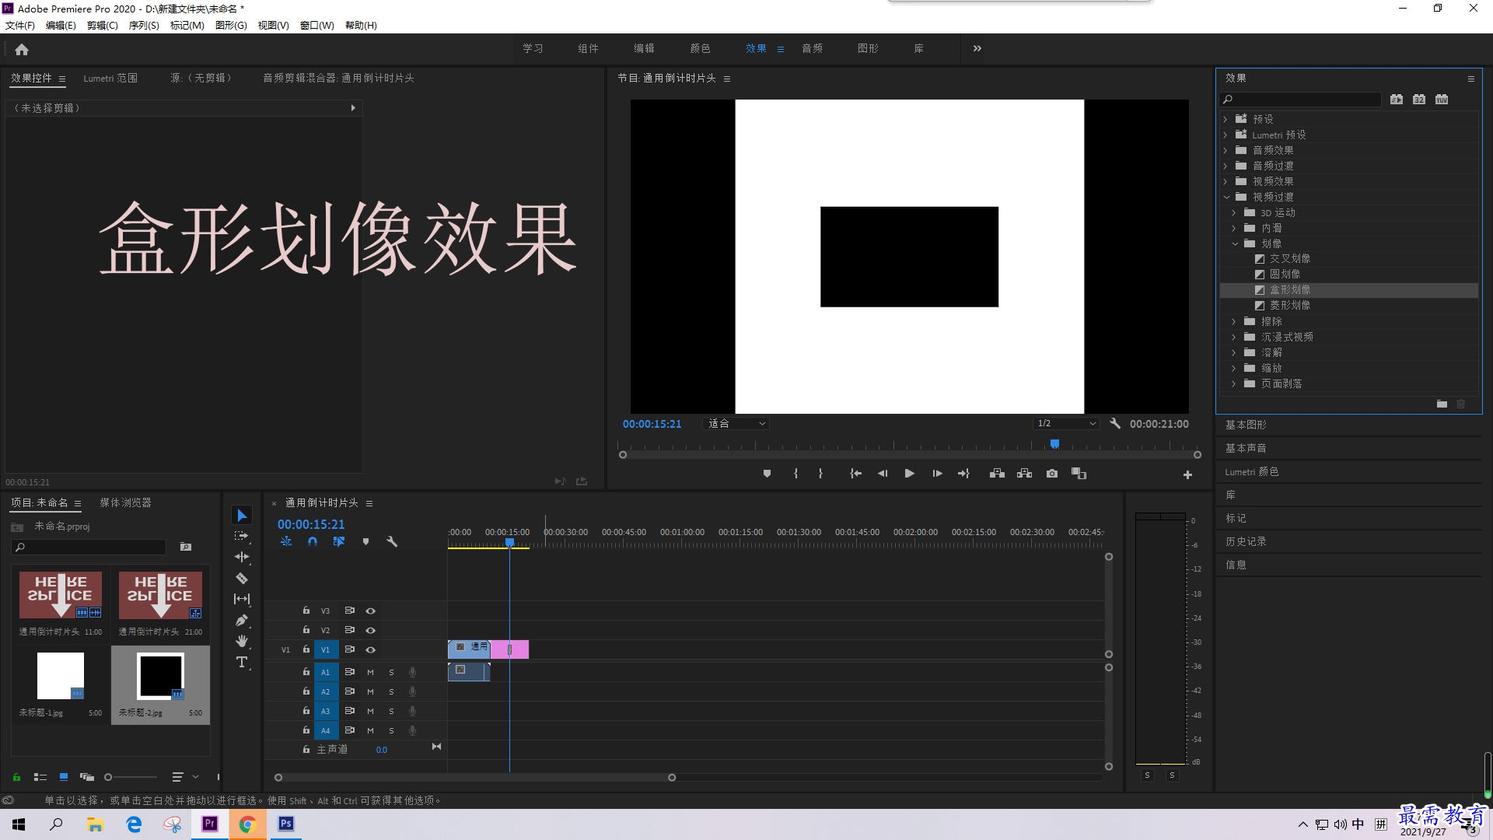
Task: Select the Hand tool
Action: (x=242, y=641)
